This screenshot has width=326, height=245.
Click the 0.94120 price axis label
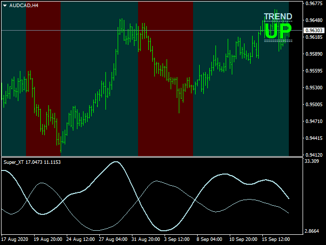pos(314,155)
